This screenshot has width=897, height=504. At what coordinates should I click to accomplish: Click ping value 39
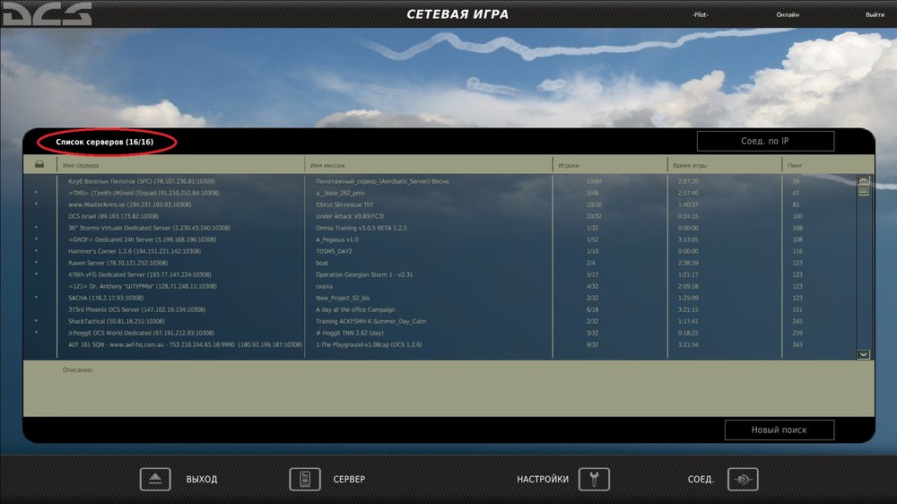coord(796,181)
